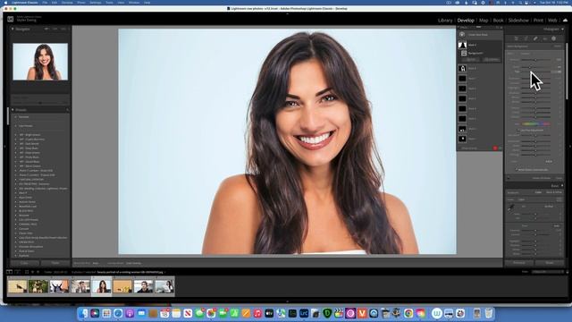The height and width of the screenshot is (322, 572).
Task: Toggle the Reset Sliders Automatically checkbox
Action: tap(517, 170)
